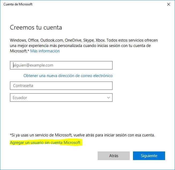Focus the alguien@example.com email field
This screenshot has height=170, width=175.
click(x=61, y=65)
